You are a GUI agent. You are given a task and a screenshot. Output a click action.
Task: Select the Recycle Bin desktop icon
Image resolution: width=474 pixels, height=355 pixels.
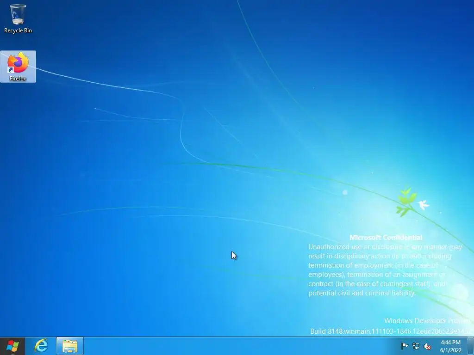pos(18,18)
